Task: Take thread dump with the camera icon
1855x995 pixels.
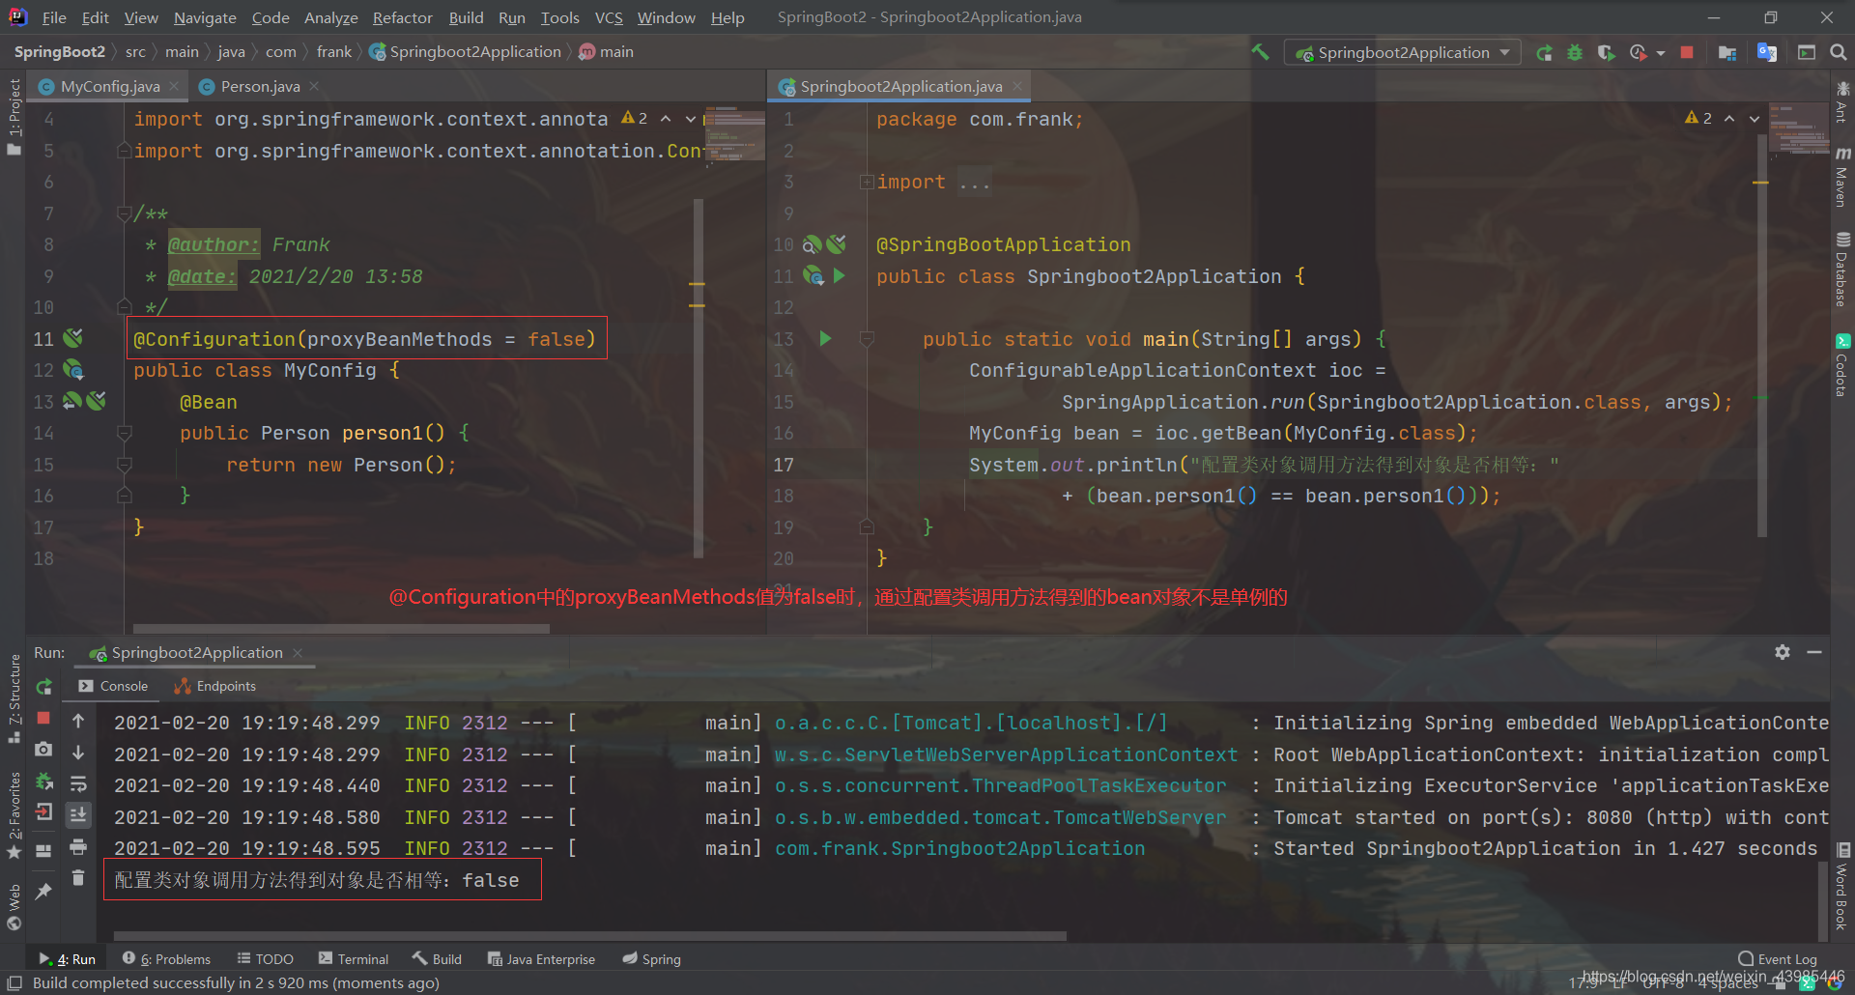Action: click(x=43, y=750)
